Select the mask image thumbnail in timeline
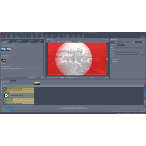 click(6, 96)
